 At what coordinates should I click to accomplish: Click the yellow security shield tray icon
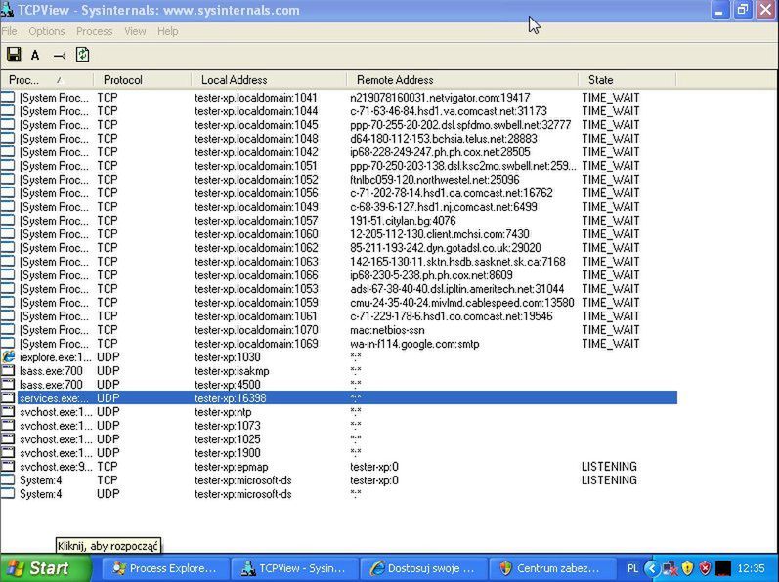[687, 568]
